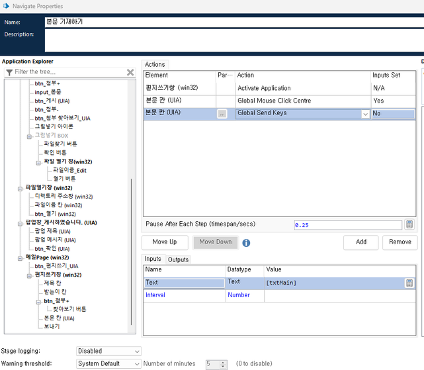Click the Move Up button

165,242
